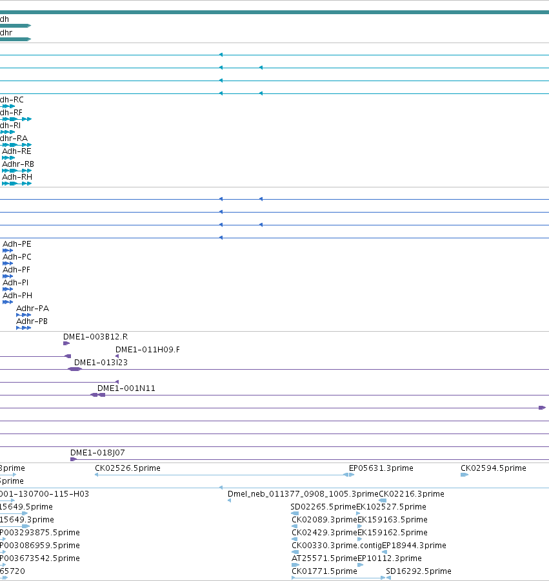Screen dimensions: 549x581
Task: Select the CK00330.3prime.contig label
Action: click(337, 546)
